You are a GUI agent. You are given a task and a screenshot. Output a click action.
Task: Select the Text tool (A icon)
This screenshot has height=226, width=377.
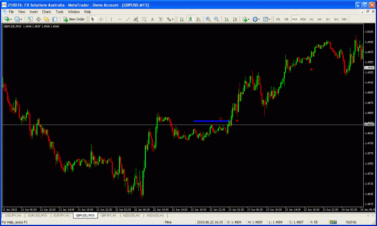pos(153,19)
